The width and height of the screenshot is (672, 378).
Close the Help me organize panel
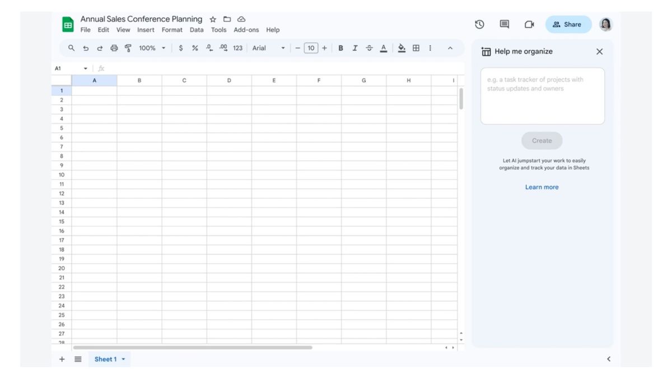coord(599,52)
